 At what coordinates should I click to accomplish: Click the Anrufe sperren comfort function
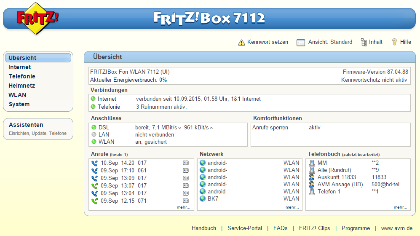click(270, 127)
